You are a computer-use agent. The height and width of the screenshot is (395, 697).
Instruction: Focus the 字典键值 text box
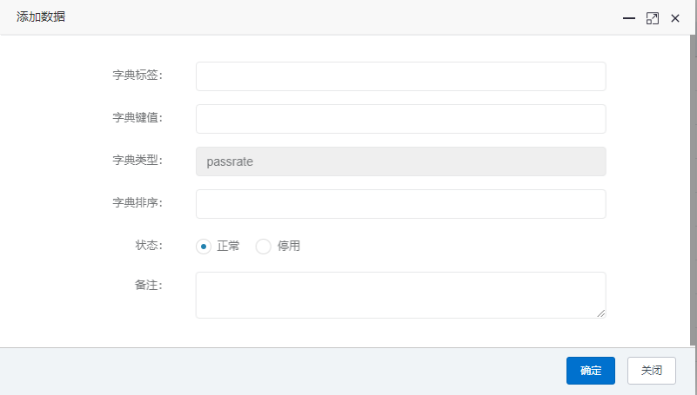tap(400, 119)
